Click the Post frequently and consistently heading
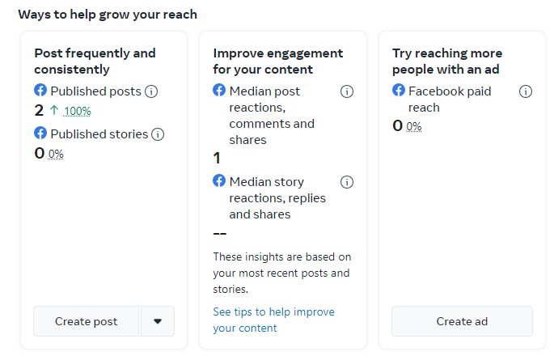554x356 pixels. (x=95, y=61)
